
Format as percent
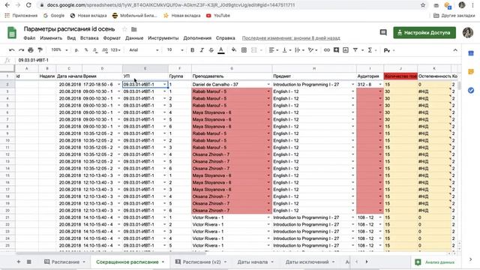(86, 50)
